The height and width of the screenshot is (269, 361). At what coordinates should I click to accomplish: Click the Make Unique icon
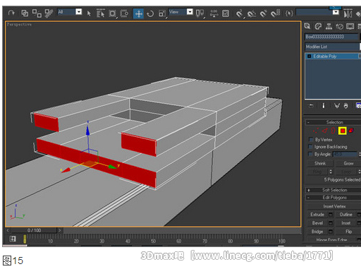(x=337, y=106)
